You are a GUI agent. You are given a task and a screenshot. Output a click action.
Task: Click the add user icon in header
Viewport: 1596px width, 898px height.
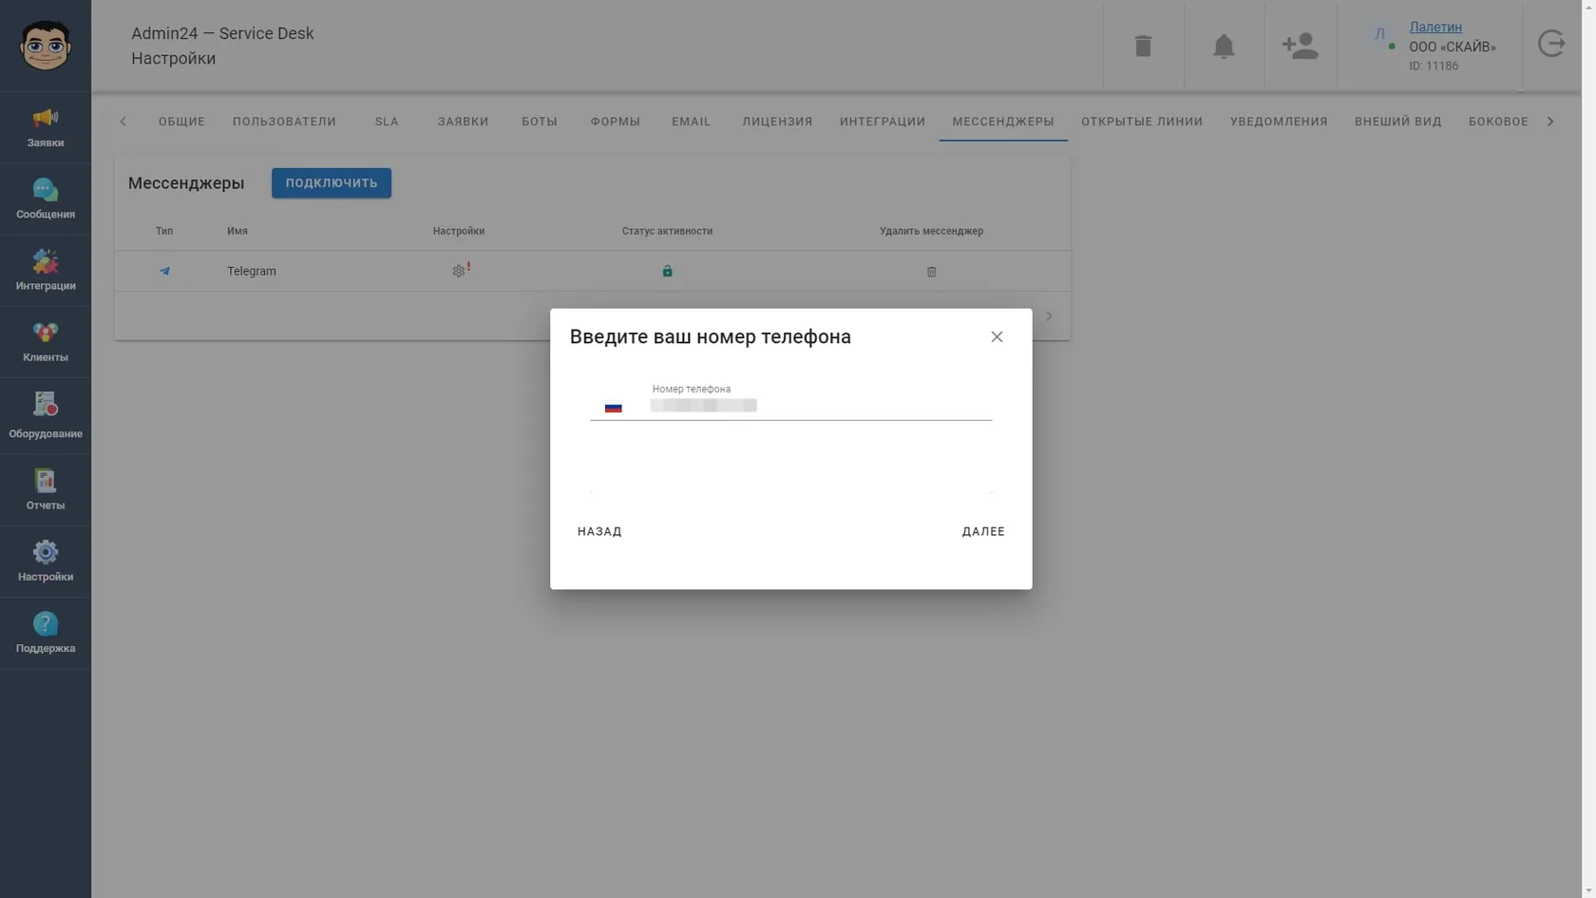pyautogui.click(x=1300, y=46)
